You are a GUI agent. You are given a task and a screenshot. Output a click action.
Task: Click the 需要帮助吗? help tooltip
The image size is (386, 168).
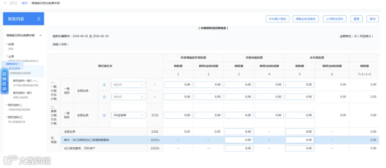tap(12, 64)
